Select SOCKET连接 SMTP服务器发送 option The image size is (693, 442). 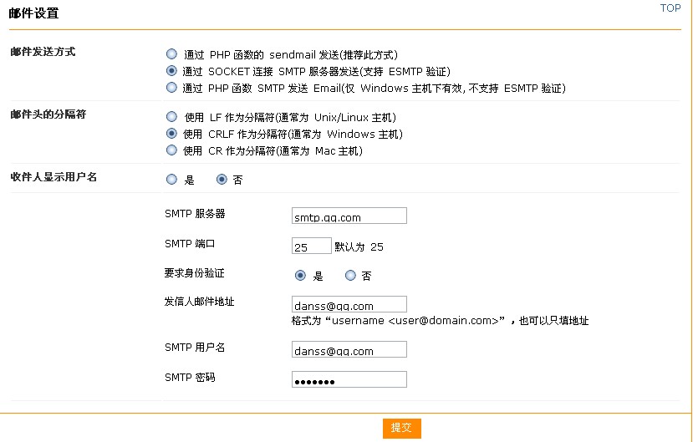click(x=171, y=71)
